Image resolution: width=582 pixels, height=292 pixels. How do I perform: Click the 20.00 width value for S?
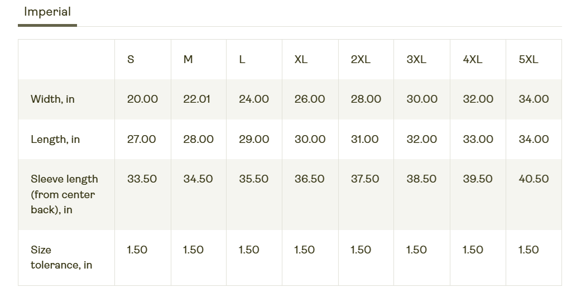142,99
